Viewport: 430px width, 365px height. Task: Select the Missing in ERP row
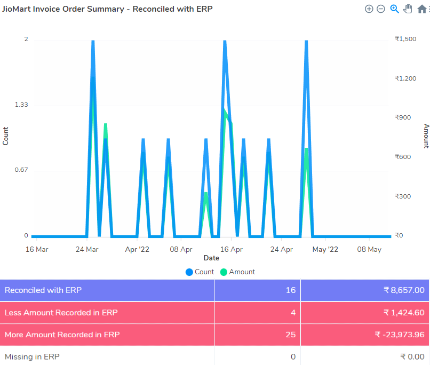214,356
